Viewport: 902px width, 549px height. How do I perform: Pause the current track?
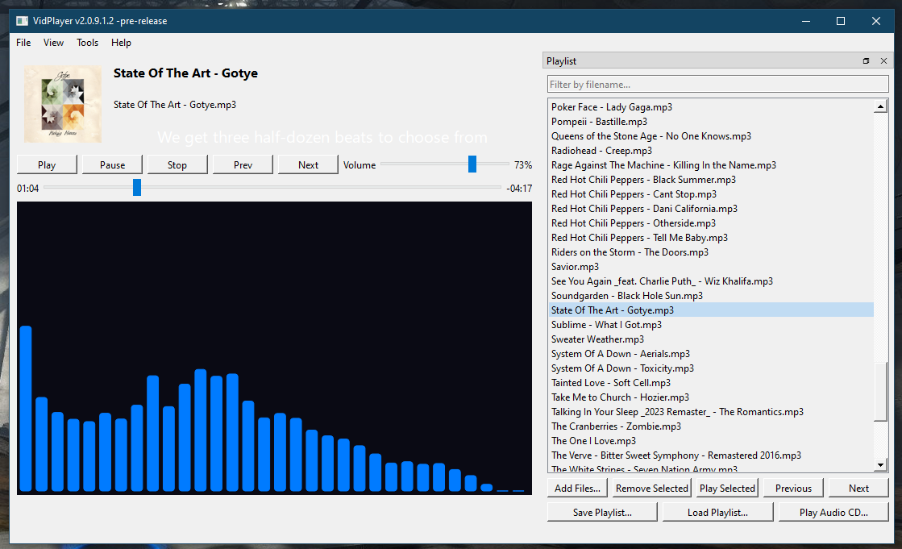(x=112, y=165)
